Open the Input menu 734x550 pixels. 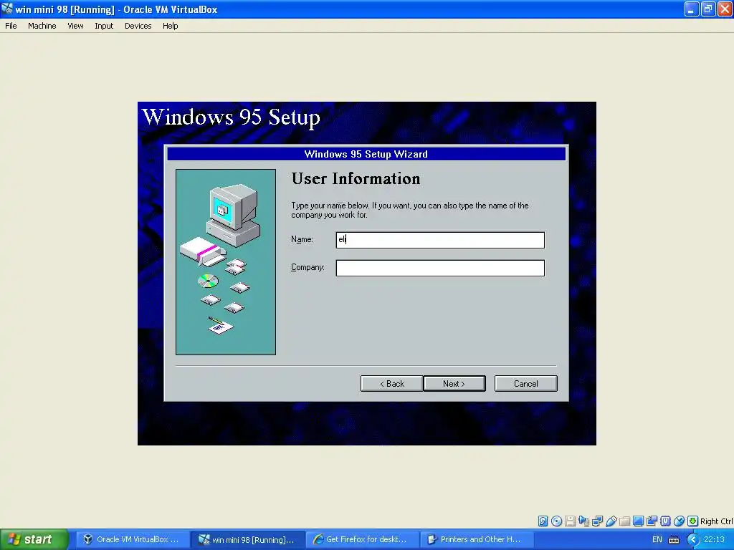coord(104,26)
